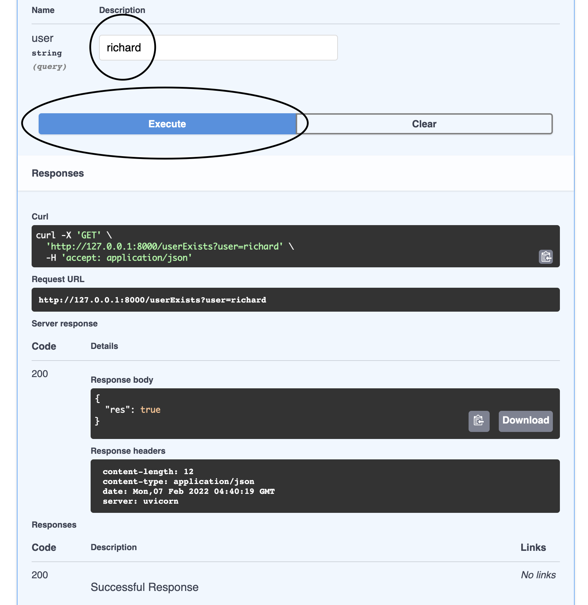Select the server: uvicorn header line
The height and width of the screenshot is (605, 588).
coord(141,501)
